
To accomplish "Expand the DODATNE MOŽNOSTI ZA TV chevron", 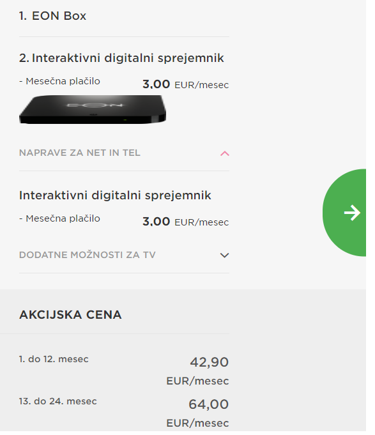I will point(224,256).
